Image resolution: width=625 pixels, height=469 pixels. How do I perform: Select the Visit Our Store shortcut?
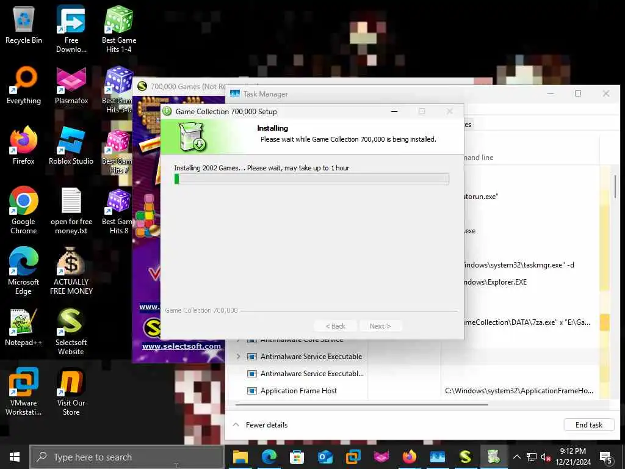(71, 391)
